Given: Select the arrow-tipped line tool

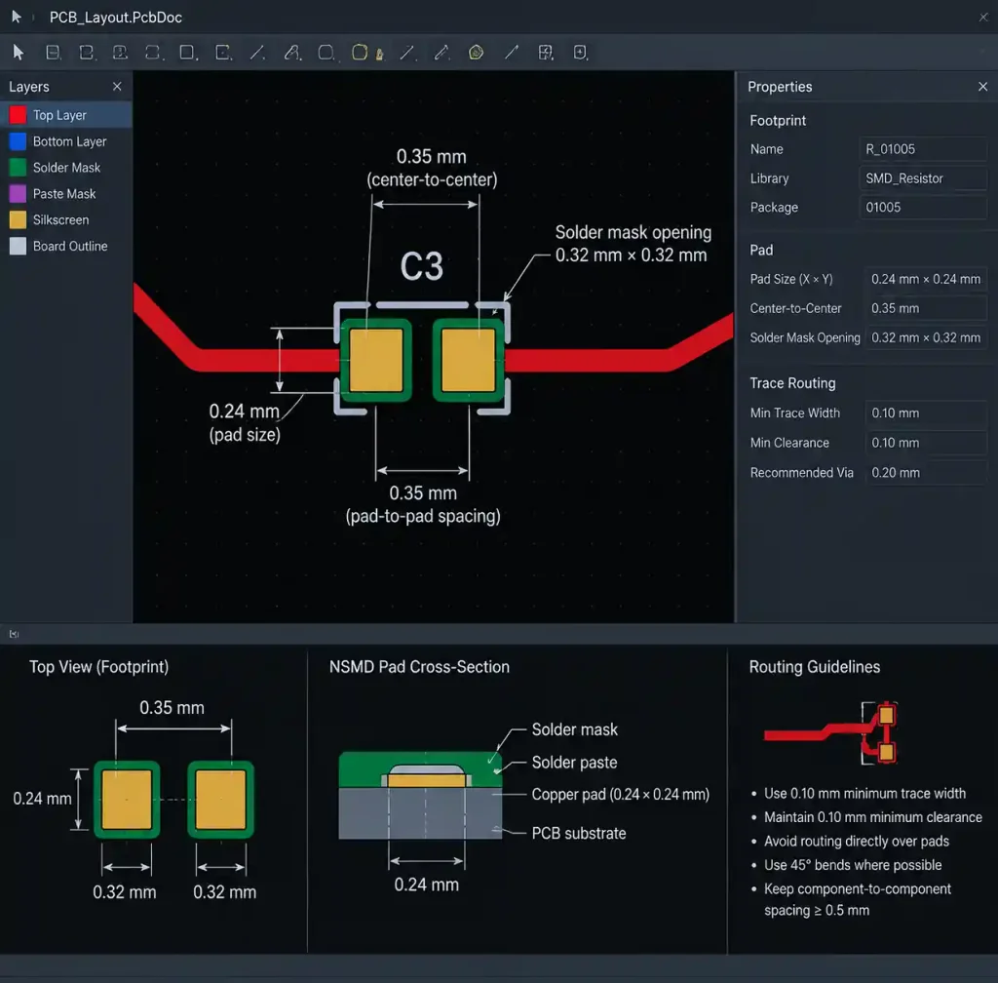Looking at the screenshot, I should click(x=512, y=53).
